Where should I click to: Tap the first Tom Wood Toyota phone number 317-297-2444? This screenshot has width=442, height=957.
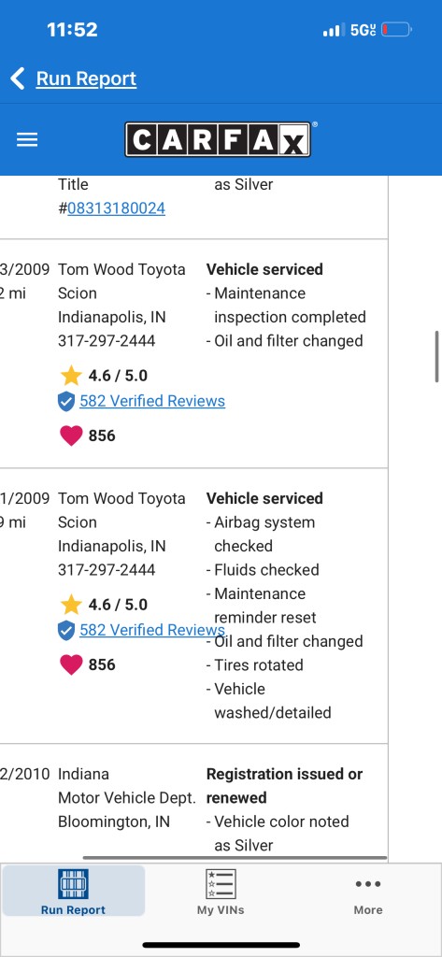pos(107,340)
